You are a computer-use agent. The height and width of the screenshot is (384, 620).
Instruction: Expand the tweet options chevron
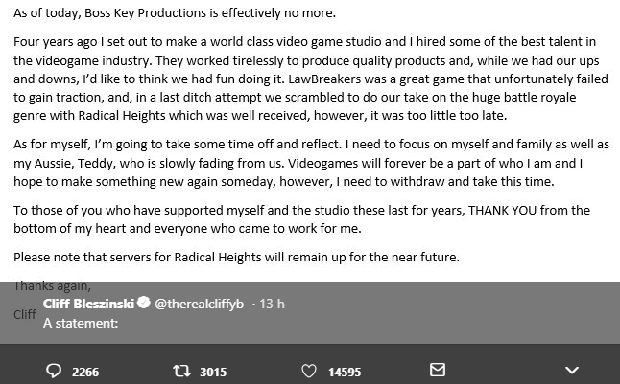[x=572, y=371]
